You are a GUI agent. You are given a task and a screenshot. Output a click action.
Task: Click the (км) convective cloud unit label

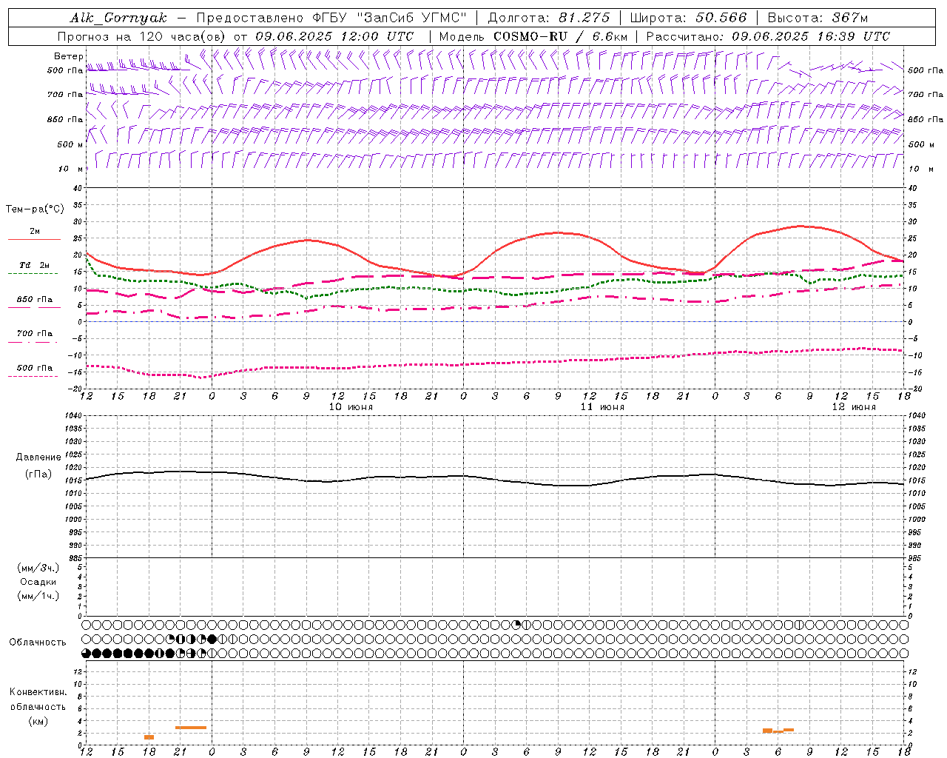[38, 721]
